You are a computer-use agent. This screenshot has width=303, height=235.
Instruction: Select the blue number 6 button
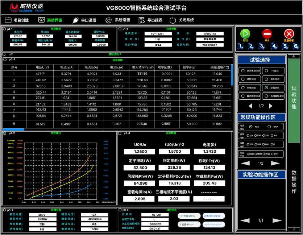296,46
